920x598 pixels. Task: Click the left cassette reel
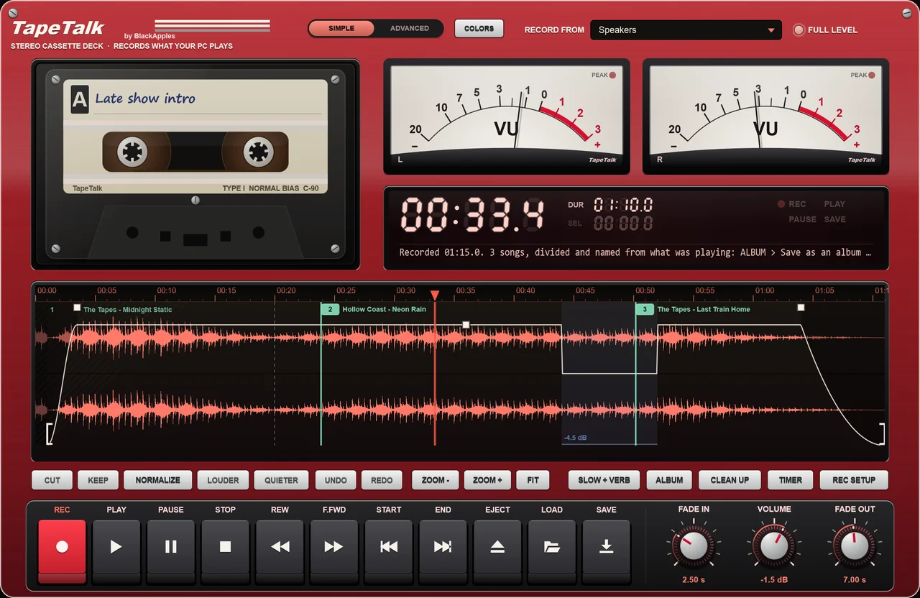(132, 152)
